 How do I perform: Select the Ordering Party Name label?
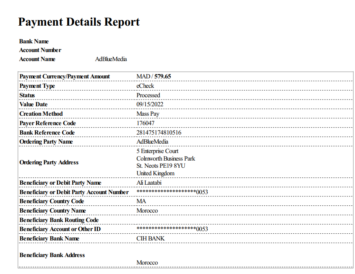(46, 142)
